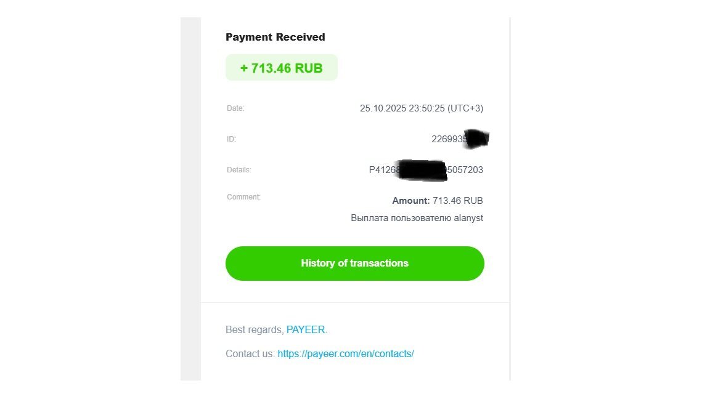Click the gray left margin strip of the email

[190, 199]
